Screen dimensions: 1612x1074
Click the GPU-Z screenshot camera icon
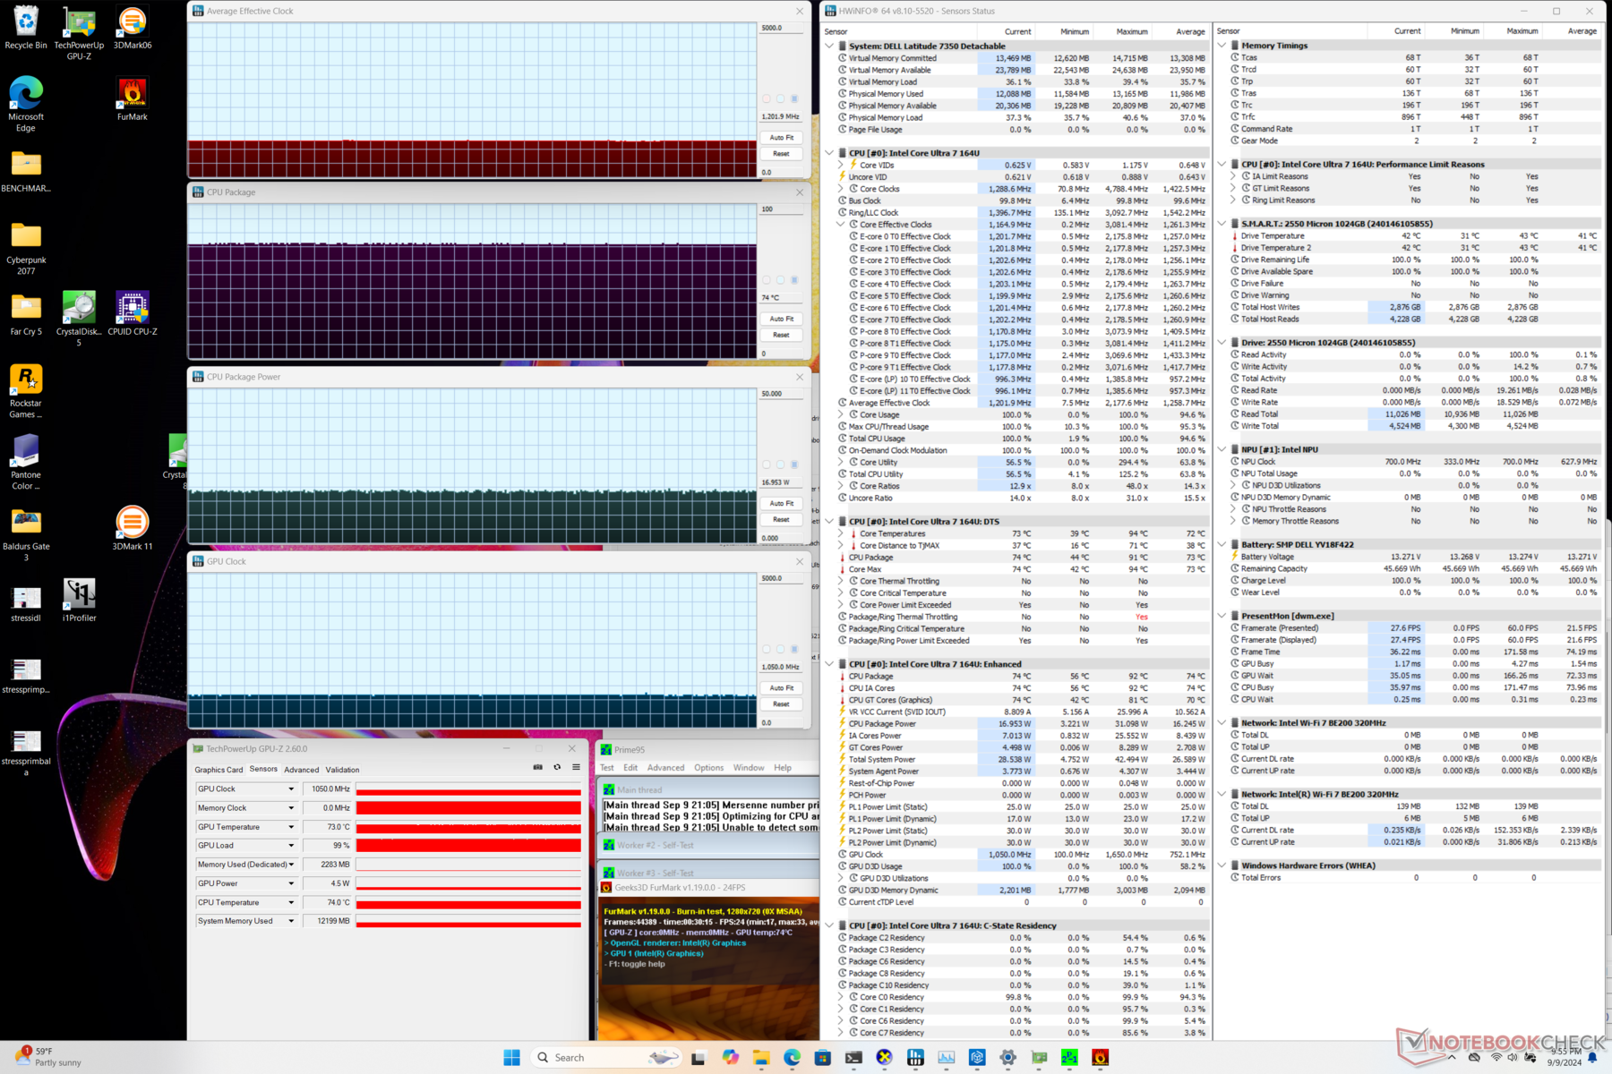[x=537, y=767]
